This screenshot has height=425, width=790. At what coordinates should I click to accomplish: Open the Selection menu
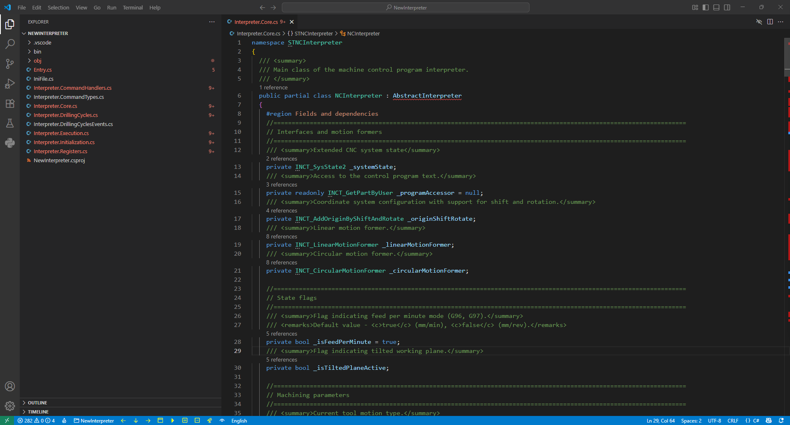pos(58,7)
